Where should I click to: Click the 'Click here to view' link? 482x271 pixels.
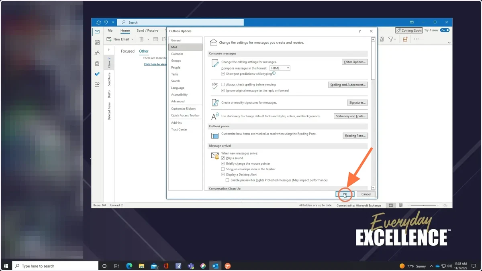(155, 64)
